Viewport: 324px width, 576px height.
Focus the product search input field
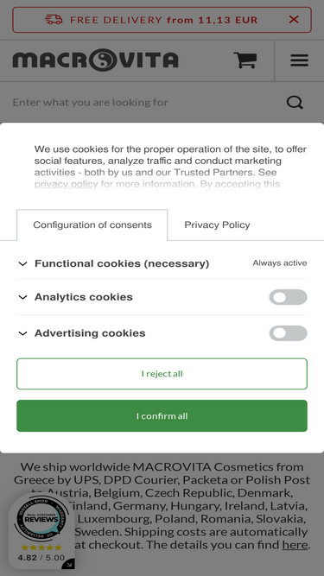click(147, 103)
